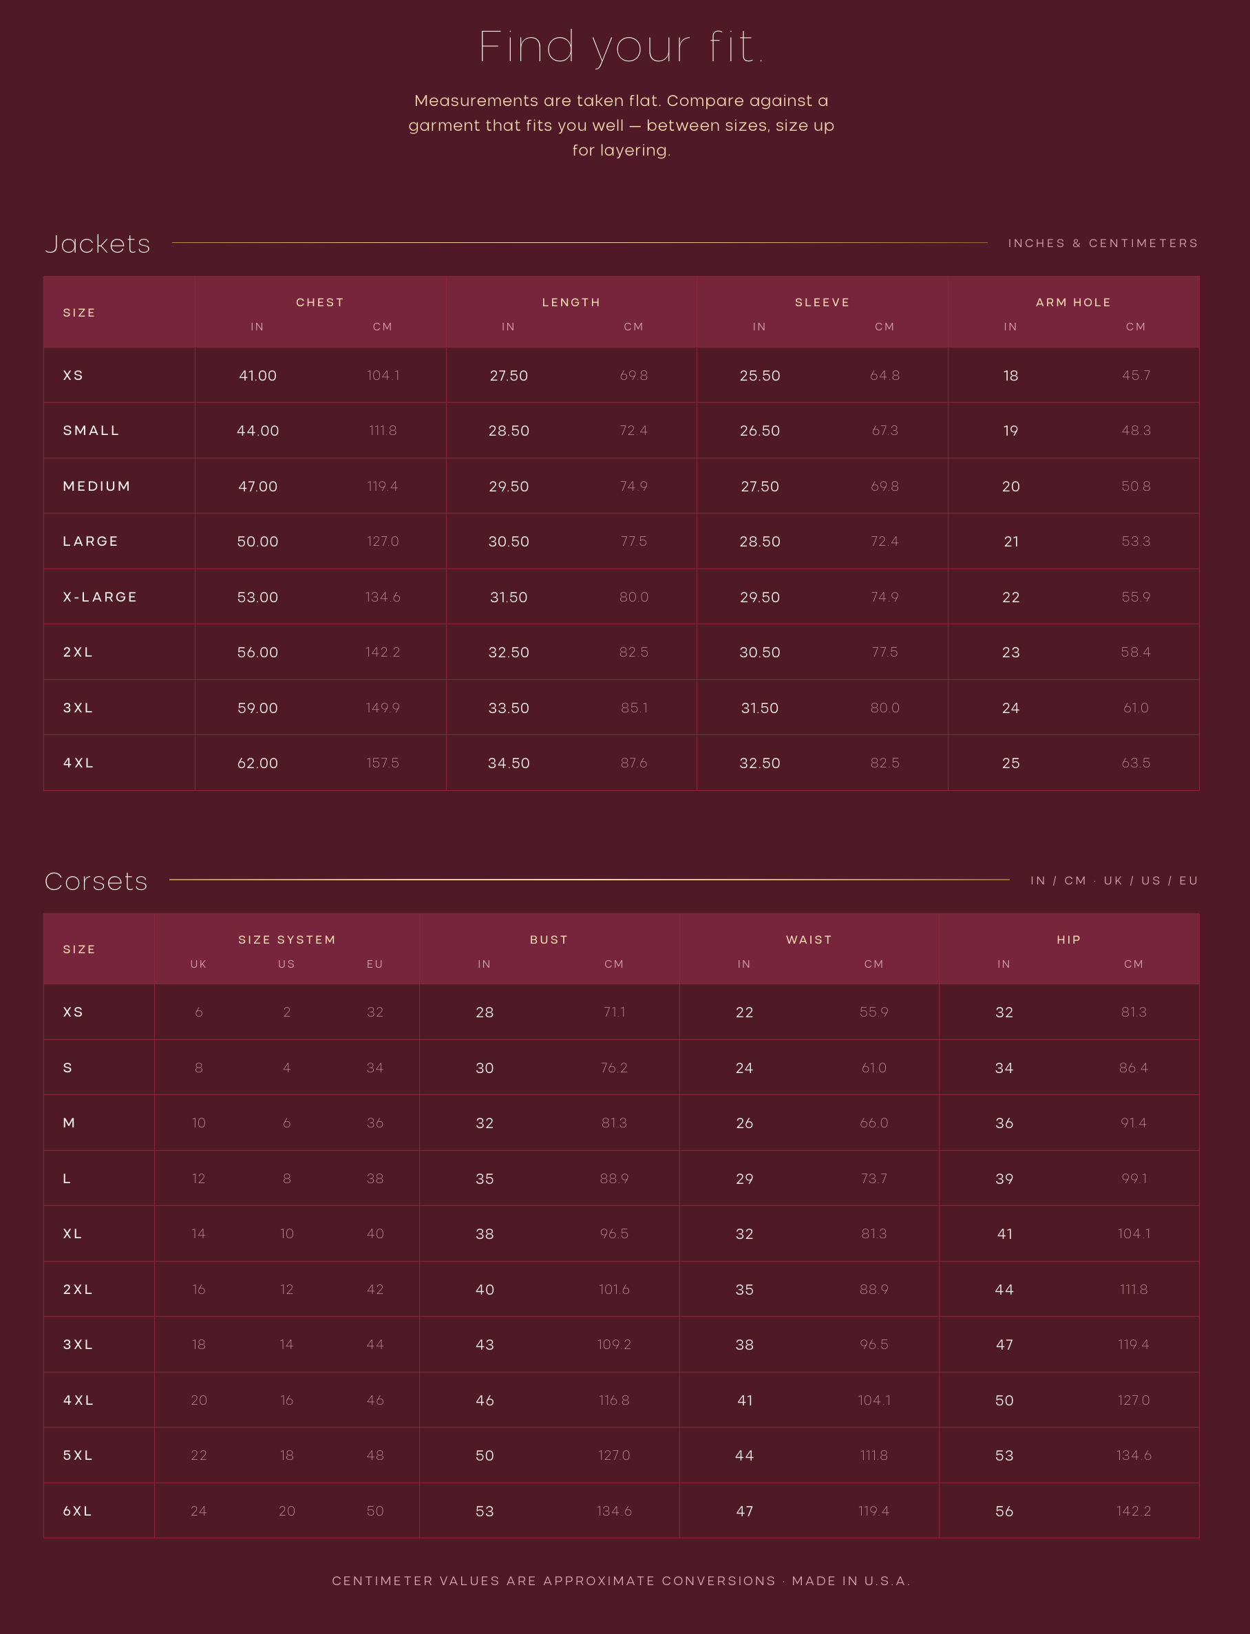
Task: Click bust cm value '109.2' in corsets 3XL row
Action: [x=614, y=1346]
